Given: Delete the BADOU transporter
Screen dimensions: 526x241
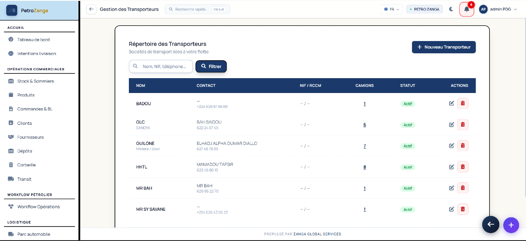Looking at the screenshot, I should 462,103.
